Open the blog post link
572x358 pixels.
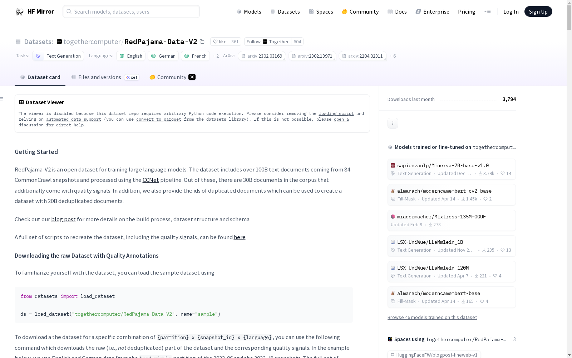(x=63, y=219)
